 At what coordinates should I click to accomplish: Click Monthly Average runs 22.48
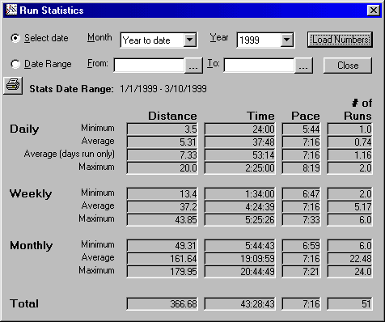[x=350, y=258]
